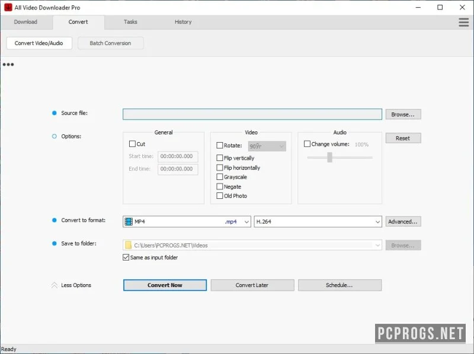Click the blue bullet beside Save to folder
The image size is (474, 354).
point(55,243)
